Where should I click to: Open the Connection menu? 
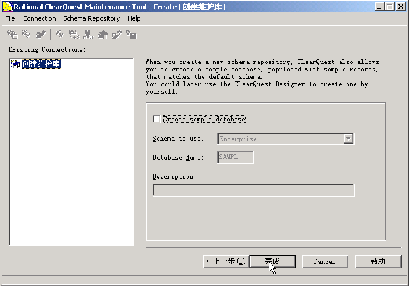(x=39, y=18)
